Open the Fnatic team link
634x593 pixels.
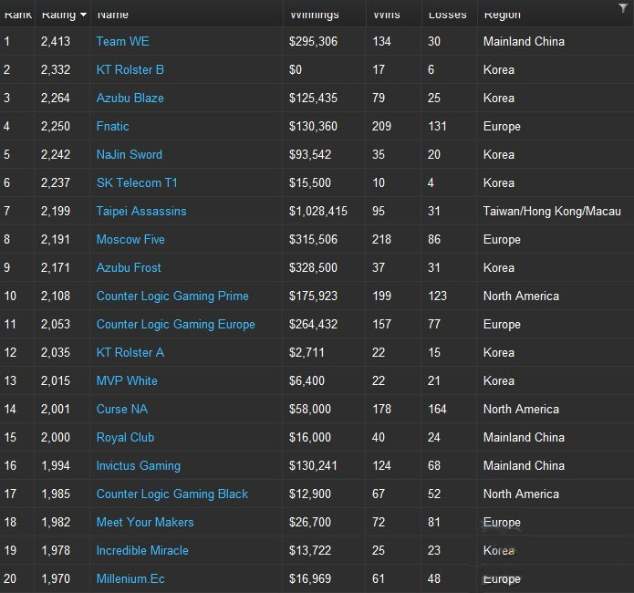(x=112, y=126)
